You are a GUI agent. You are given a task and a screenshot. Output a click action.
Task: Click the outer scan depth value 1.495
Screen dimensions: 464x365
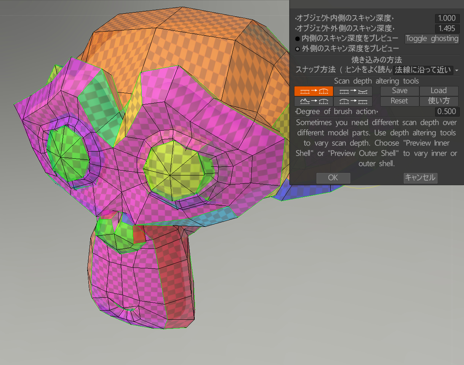pyautogui.click(x=446, y=29)
